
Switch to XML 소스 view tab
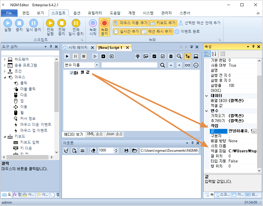click(95, 134)
